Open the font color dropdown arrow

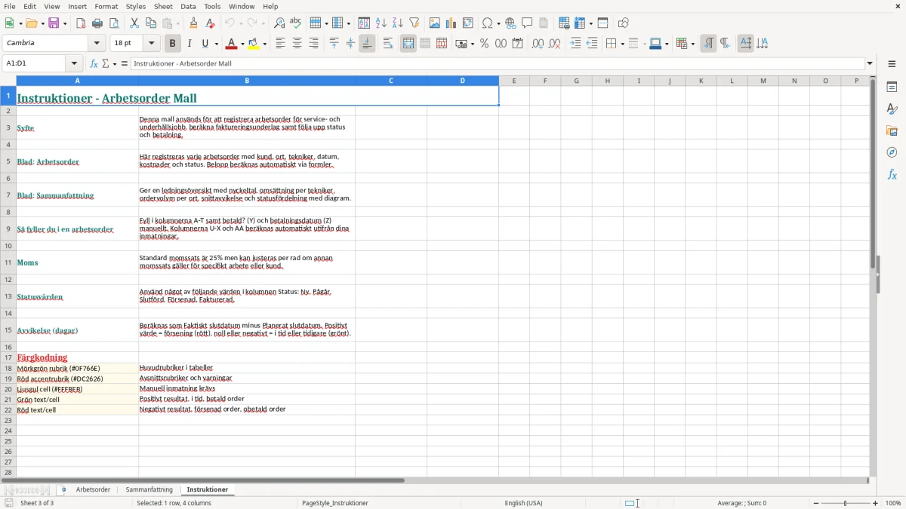[x=242, y=44]
